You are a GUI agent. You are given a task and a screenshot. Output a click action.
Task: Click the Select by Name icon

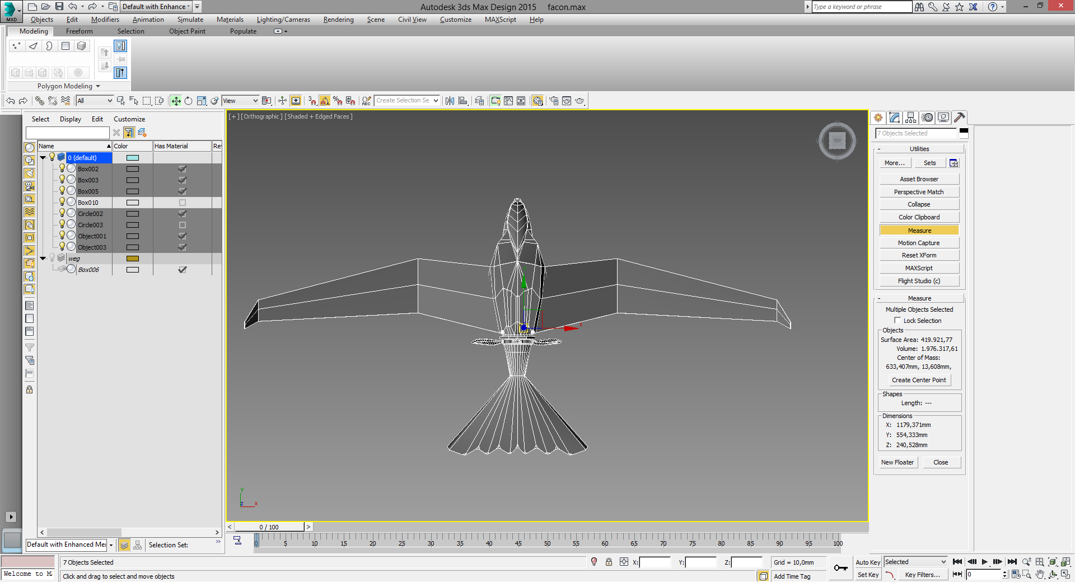click(134, 101)
